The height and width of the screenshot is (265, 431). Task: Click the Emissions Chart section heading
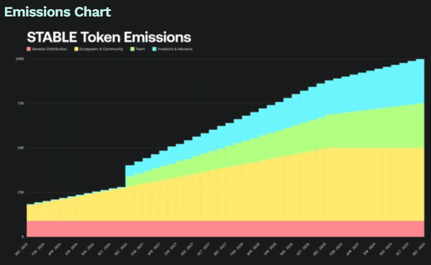58,12
